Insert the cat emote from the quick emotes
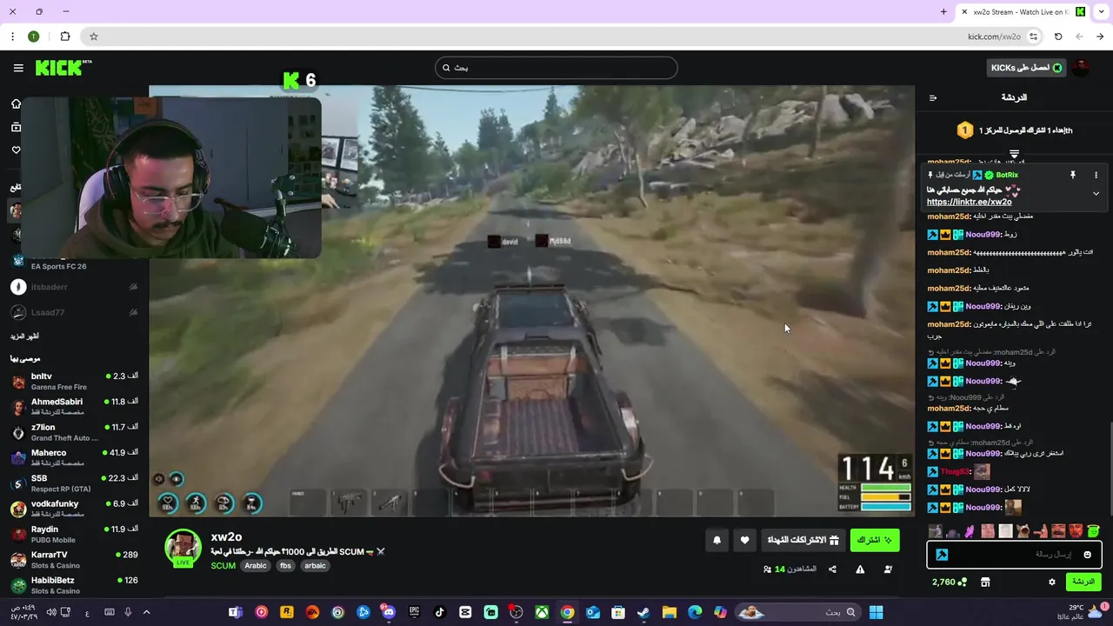 click(1023, 531)
